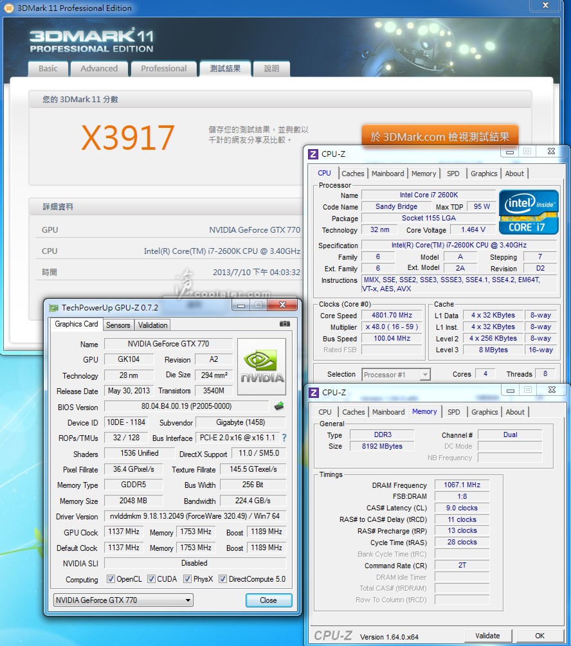
Task: Switch to 3DMark Basic tab
Action: (48, 68)
